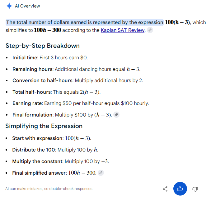Click the highlighted sentence about dollars earned
211x199 pixels.
[x=85, y=22]
